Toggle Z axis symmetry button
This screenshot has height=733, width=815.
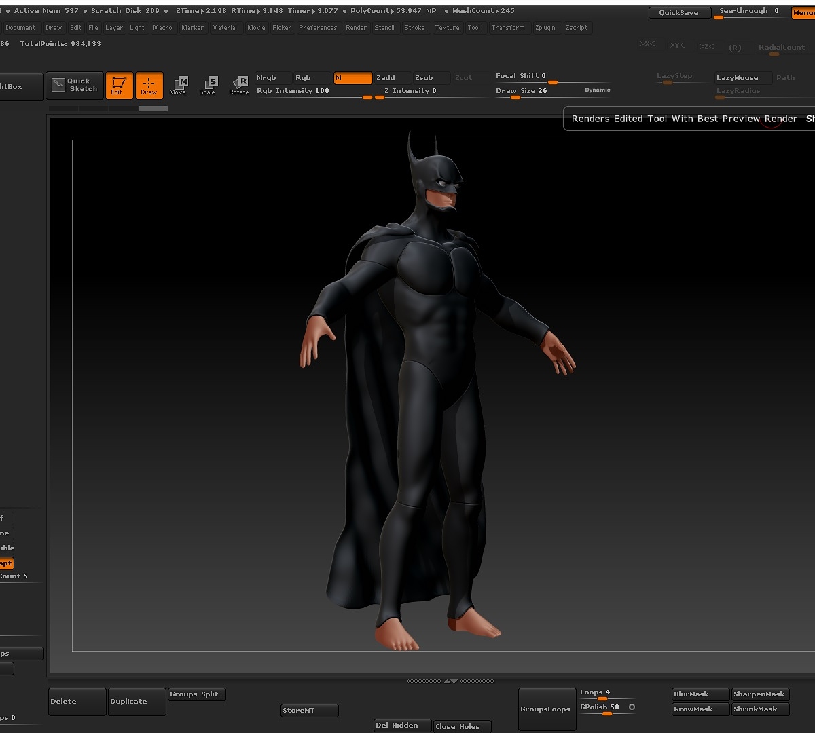click(x=707, y=46)
